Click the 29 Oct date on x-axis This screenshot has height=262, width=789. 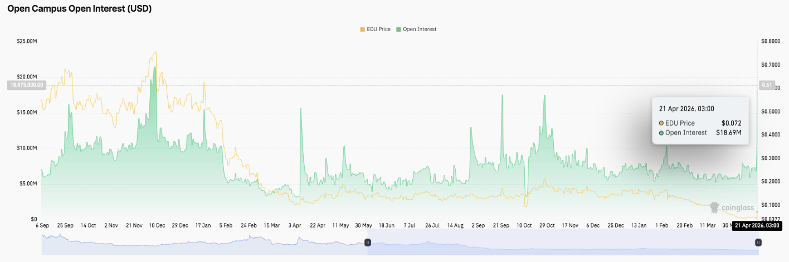(x=547, y=225)
